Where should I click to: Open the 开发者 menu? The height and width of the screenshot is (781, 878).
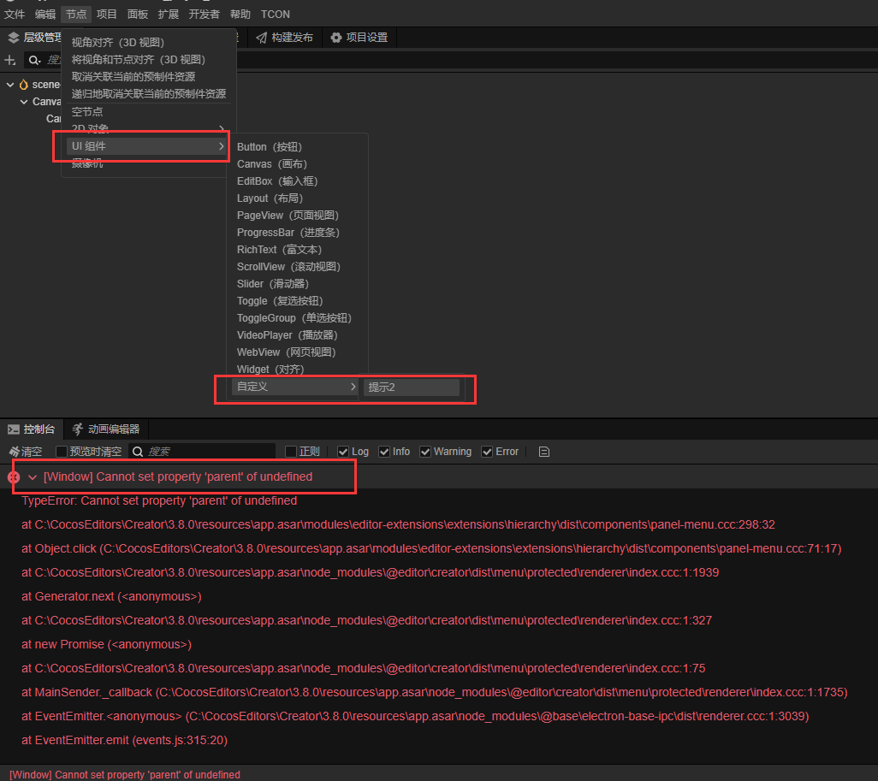coord(205,14)
